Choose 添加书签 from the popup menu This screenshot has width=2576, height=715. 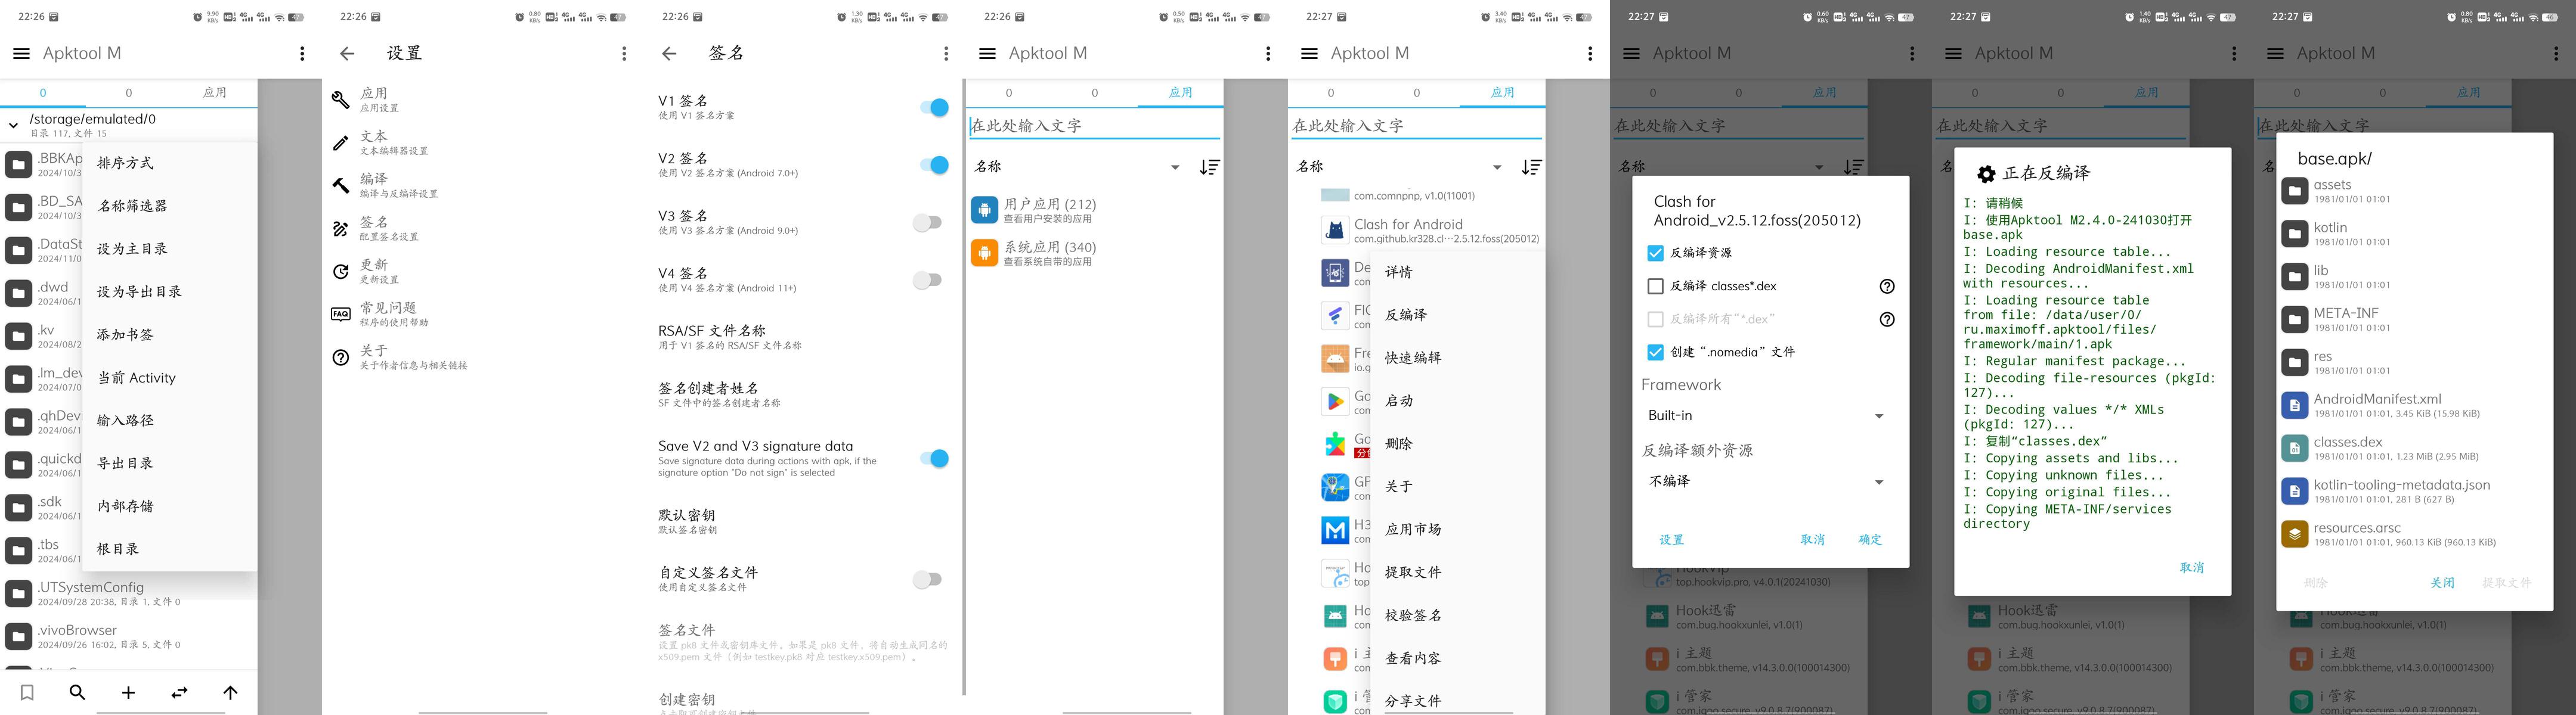(170, 334)
